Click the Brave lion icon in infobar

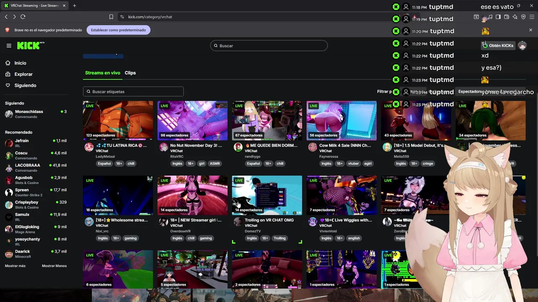7,30
